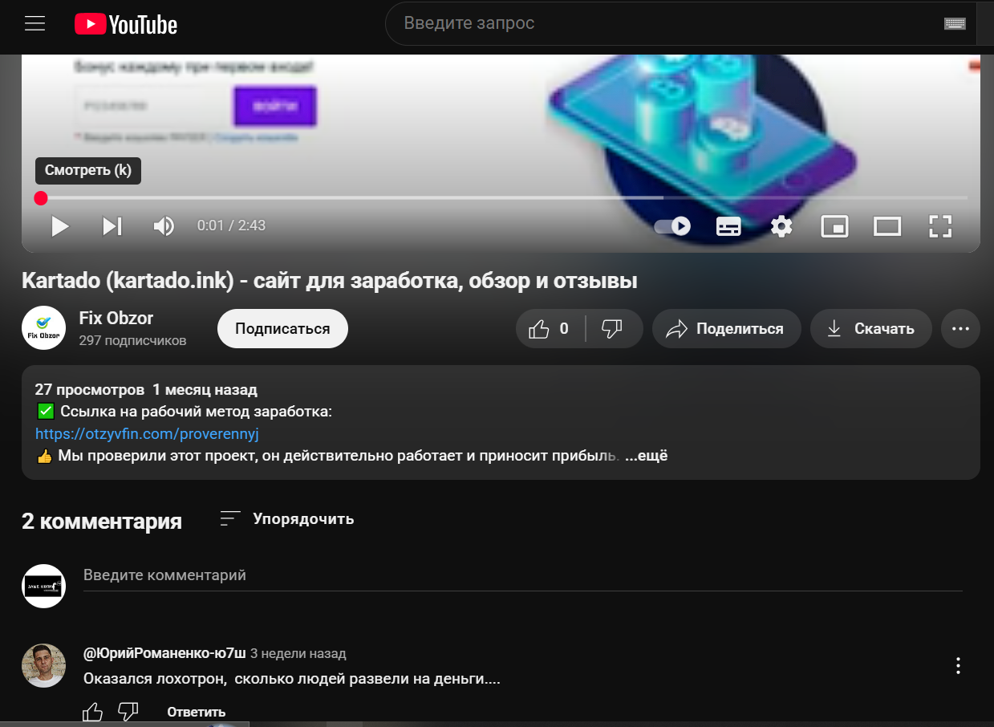Image resolution: width=994 pixels, height=727 pixels.
Task: Mute the video volume
Action: (x=164, y=226)
